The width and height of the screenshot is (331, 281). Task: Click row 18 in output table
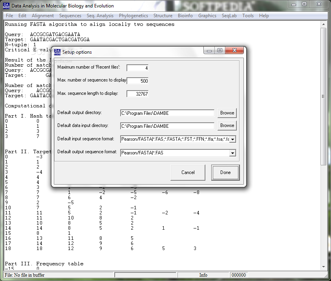coord(101,248)
